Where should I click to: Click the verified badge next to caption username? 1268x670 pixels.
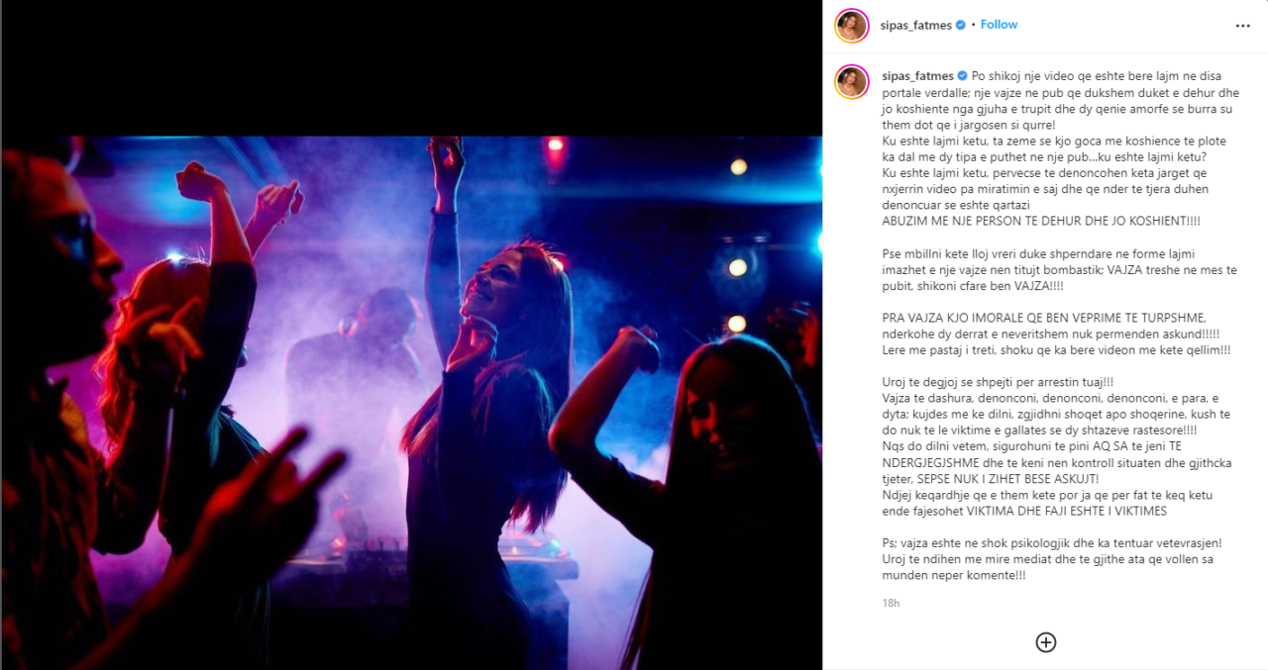[960, 75]
